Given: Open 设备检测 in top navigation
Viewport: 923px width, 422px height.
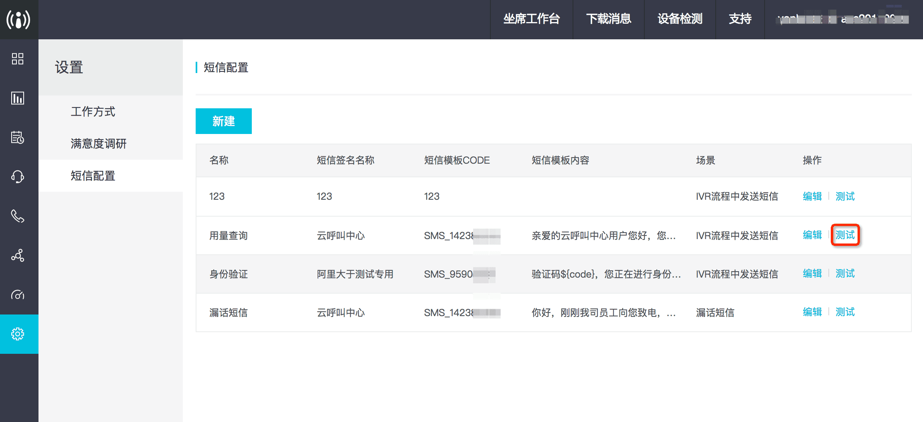Looking at the screenshot, I should click(x=680, y=19).
